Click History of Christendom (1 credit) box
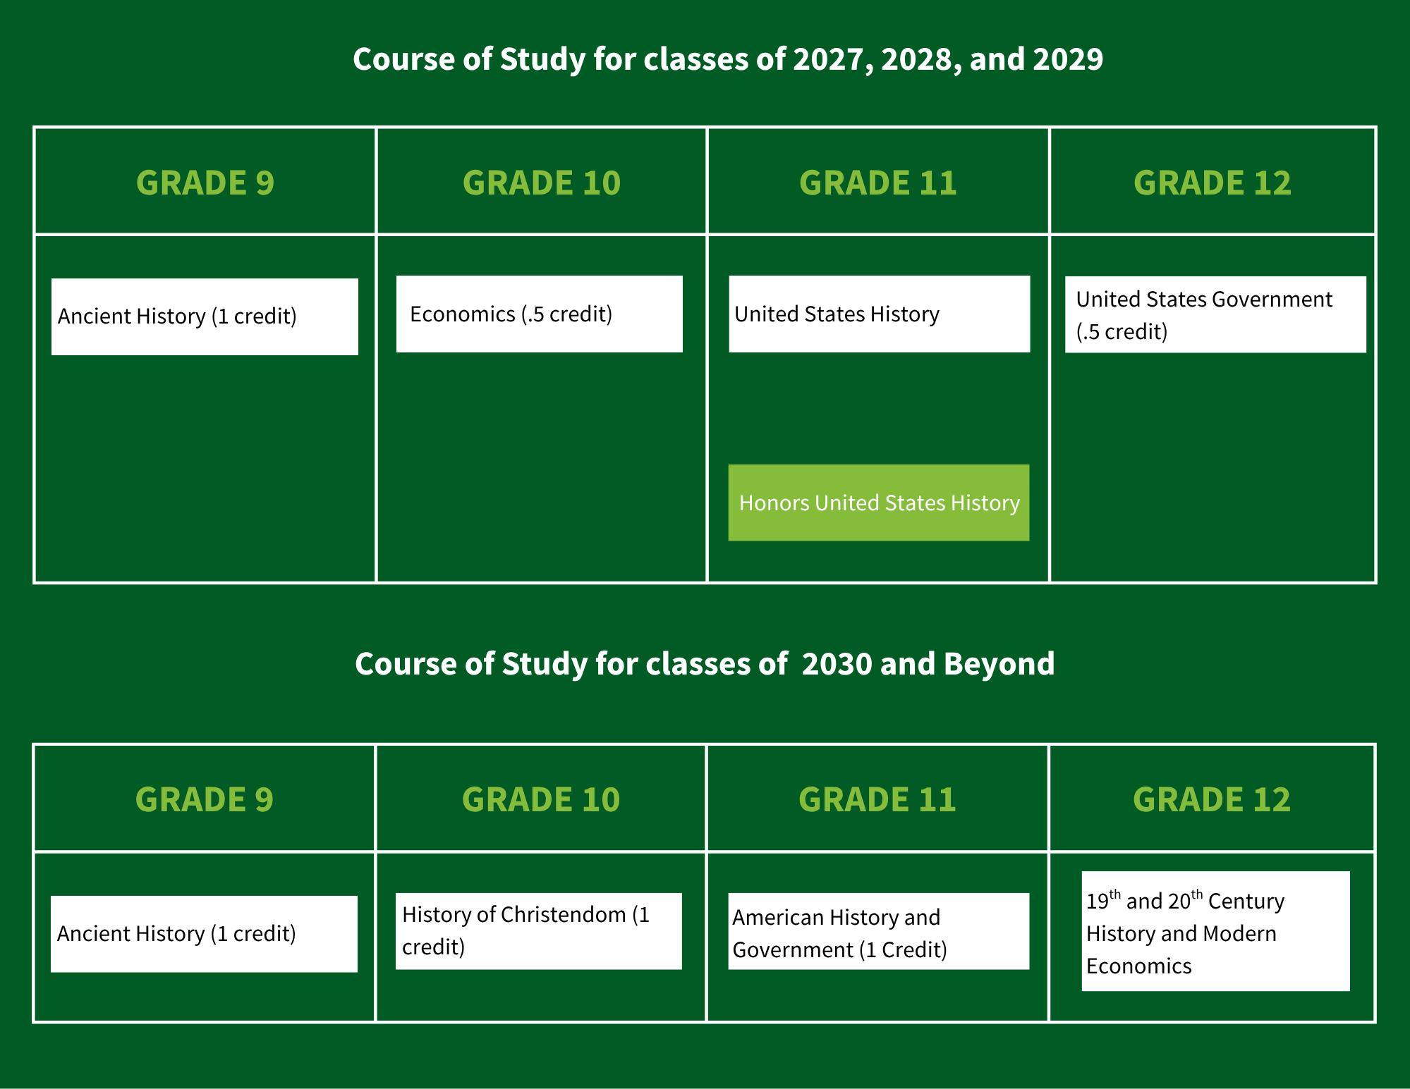Viewport: 1410px width, 1089px height. click(539, 931)
